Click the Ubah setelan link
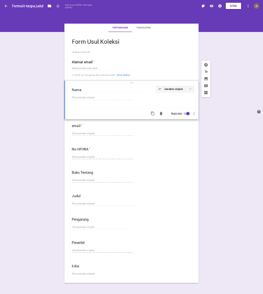The height and width of the screenshot is (294, 263). click(126, 75)
